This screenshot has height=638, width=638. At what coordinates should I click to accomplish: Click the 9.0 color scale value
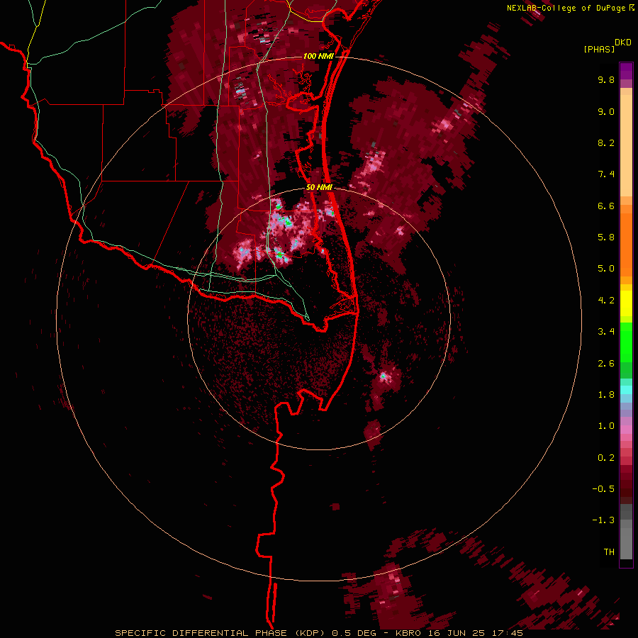(606, 111)
